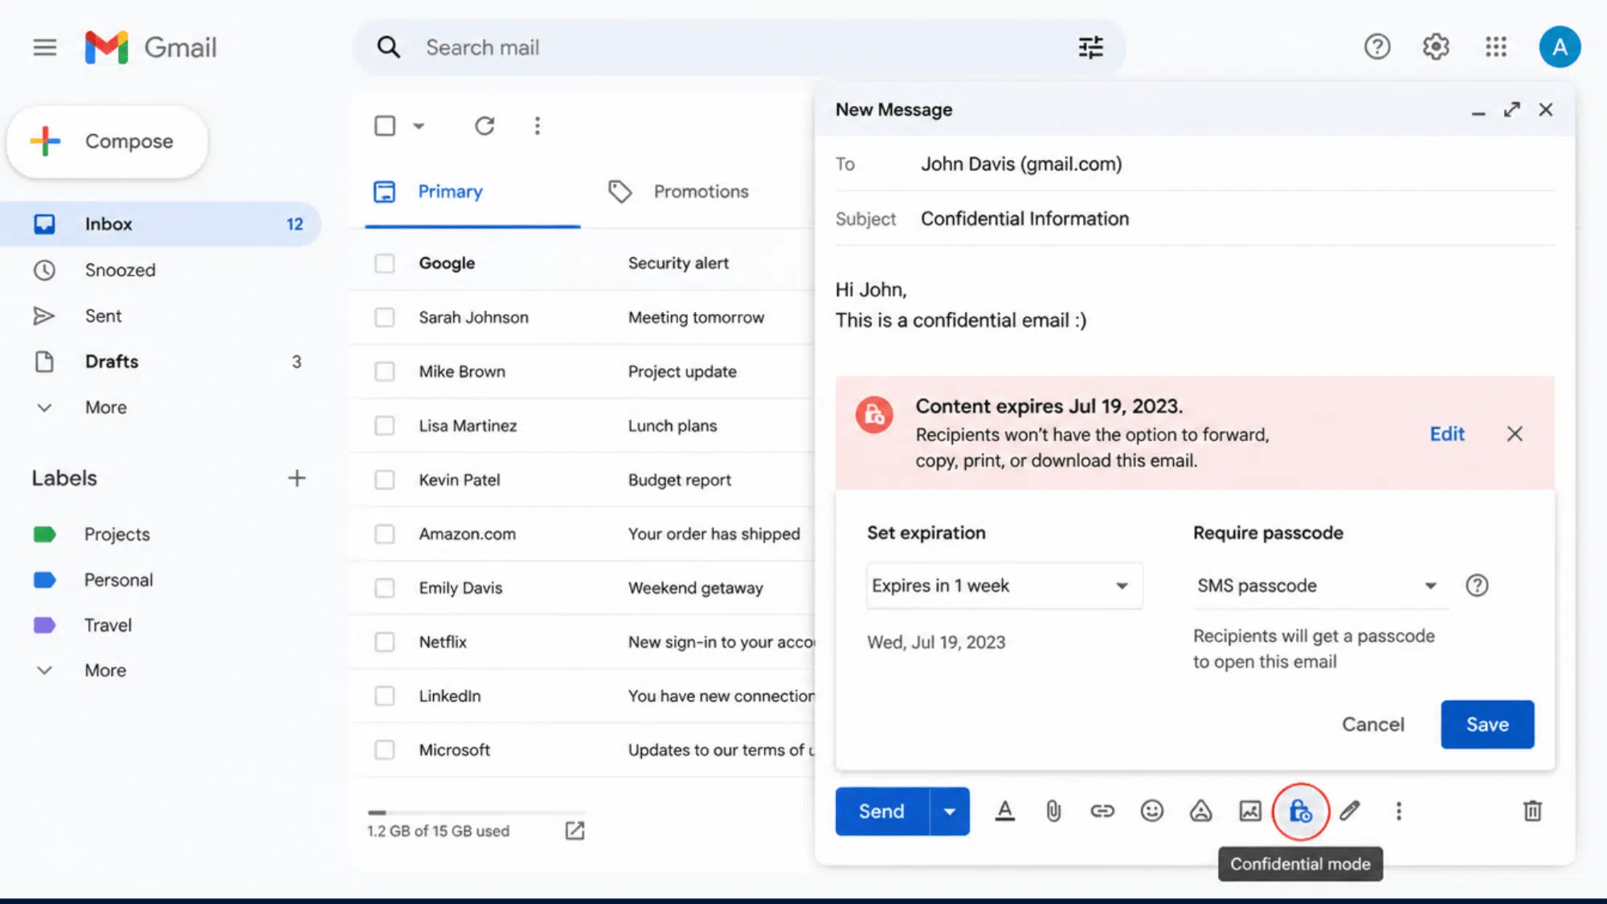Viewport: 1607px width, 904px height.
Task: Save confidential mode settings
Action: [x=1487, y=725]
